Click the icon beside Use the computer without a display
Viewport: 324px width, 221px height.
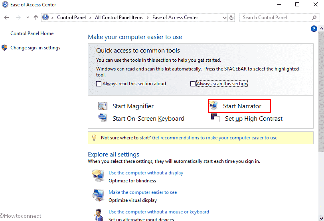pos(98,176)
